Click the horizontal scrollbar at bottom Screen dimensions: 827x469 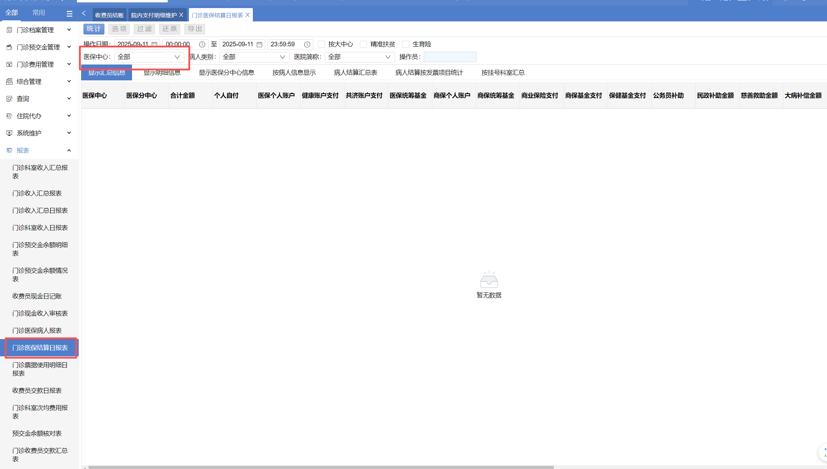click(x=321, y=467)
